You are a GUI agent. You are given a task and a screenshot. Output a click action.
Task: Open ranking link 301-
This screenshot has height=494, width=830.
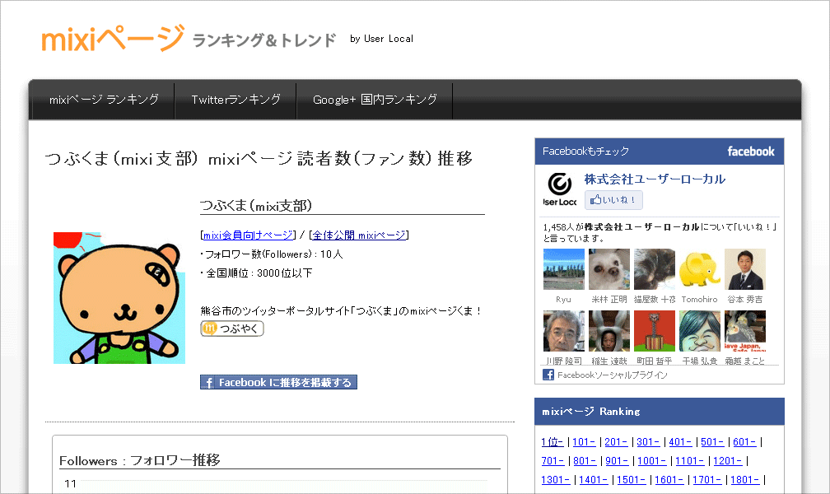[649, 441]
